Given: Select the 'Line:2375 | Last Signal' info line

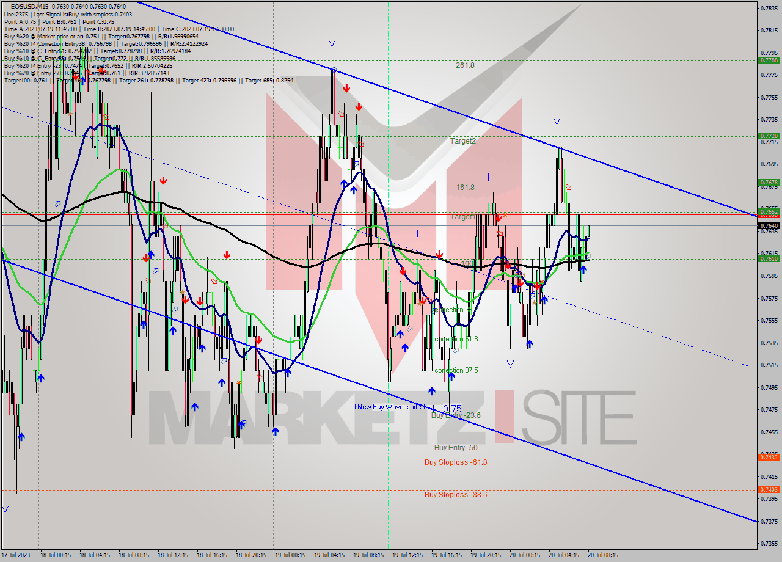Looking at the screenshot, I should click(68, 14).
